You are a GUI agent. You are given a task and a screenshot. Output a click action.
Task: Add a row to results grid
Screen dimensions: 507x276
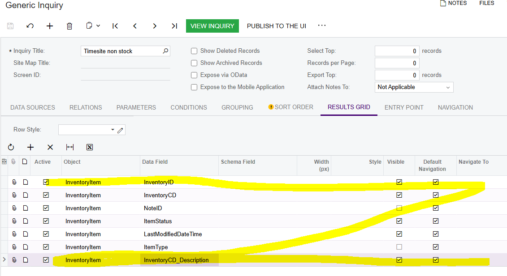tap(30, 147)
